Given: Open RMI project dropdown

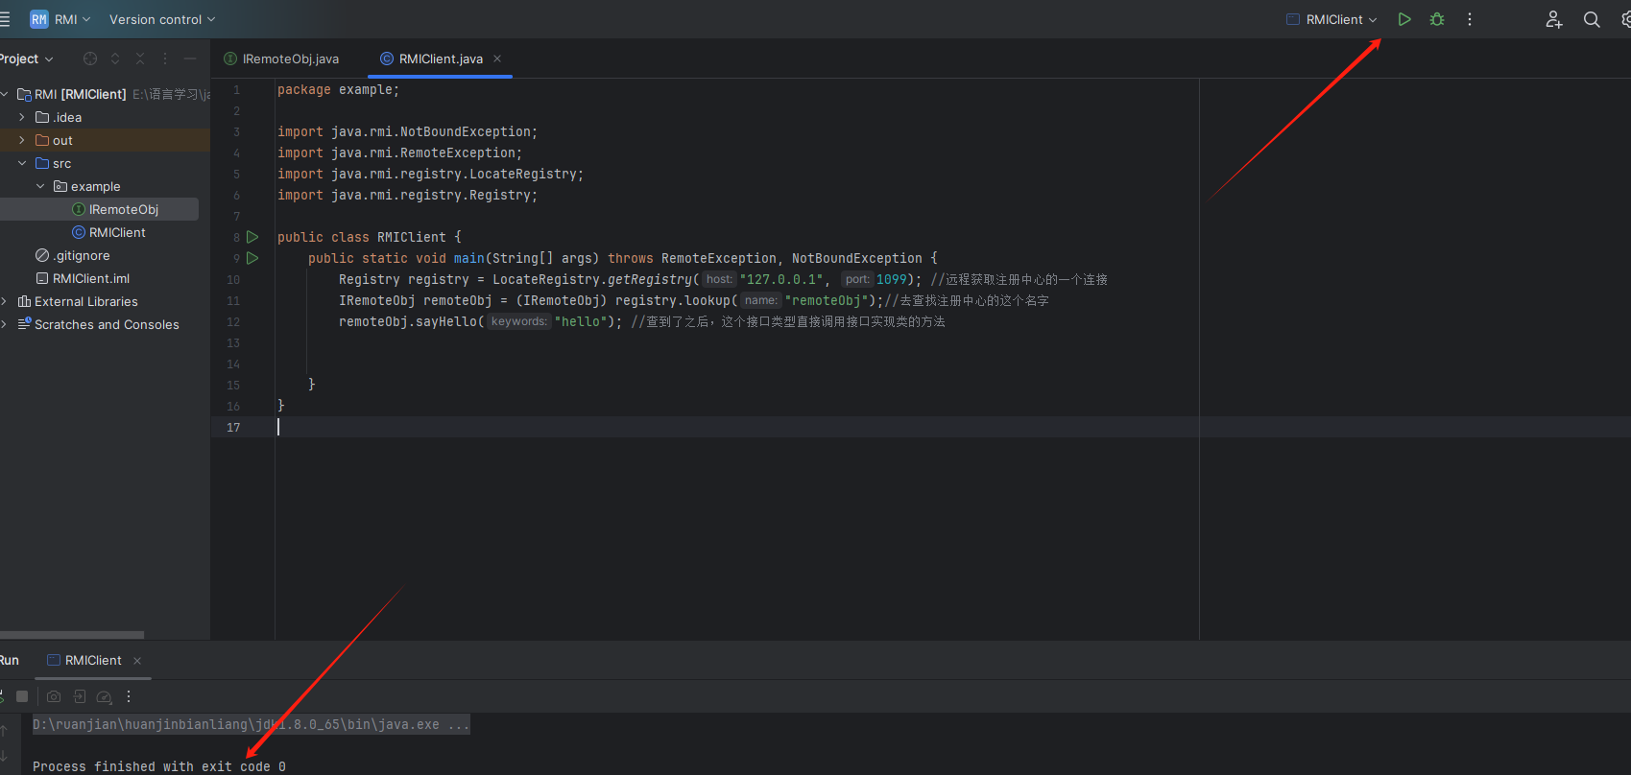Looking at the screenshot, I should coord(73,19).
